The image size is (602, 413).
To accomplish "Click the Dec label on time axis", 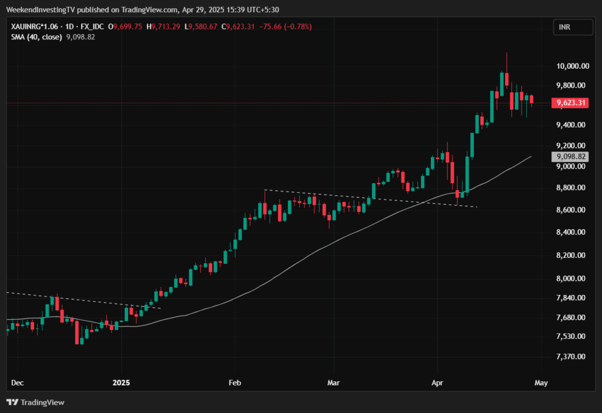I will [17, 382].
